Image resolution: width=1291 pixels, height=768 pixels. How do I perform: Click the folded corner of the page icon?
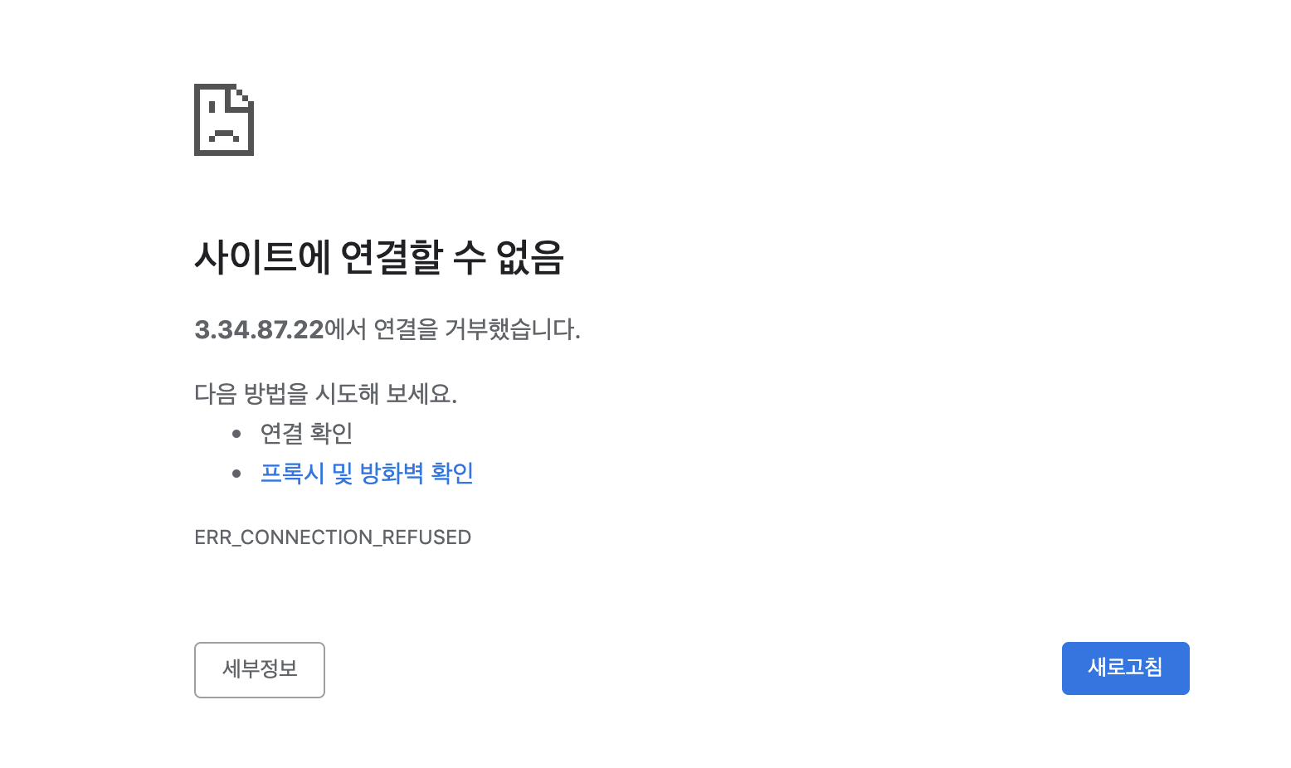coord(242,95)
